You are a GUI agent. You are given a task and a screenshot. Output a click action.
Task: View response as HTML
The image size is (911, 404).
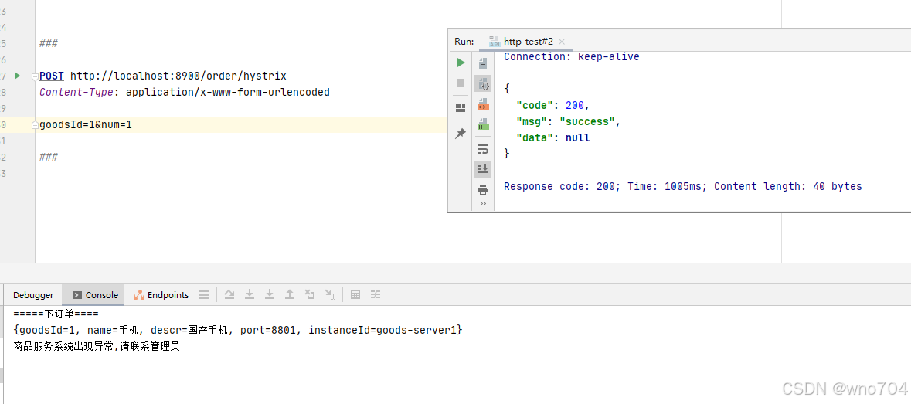[x=483, y=124]
